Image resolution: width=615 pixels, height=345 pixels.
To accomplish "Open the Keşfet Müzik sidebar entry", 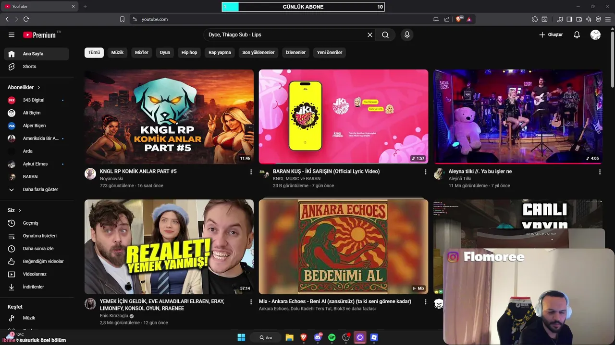I will pos(37,318).
